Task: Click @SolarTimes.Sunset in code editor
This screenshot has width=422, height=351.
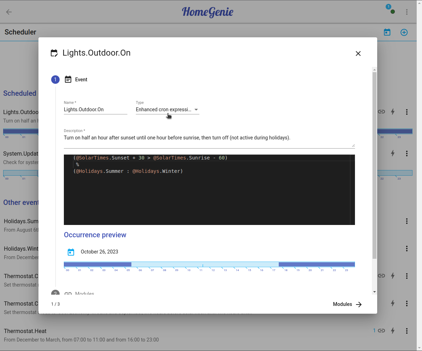Action: pos(103,158)
